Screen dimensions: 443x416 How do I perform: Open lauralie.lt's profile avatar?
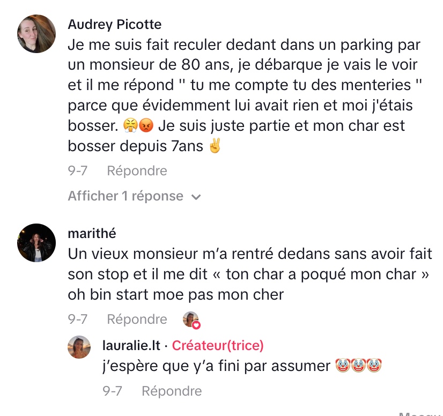coord(79,347)
